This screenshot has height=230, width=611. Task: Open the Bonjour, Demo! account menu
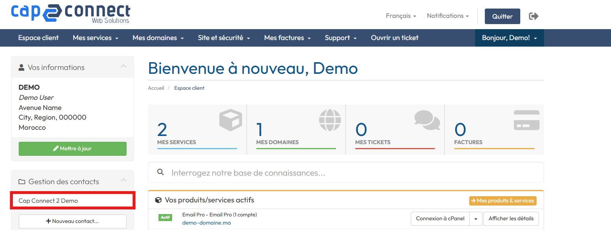pos(509,38)
